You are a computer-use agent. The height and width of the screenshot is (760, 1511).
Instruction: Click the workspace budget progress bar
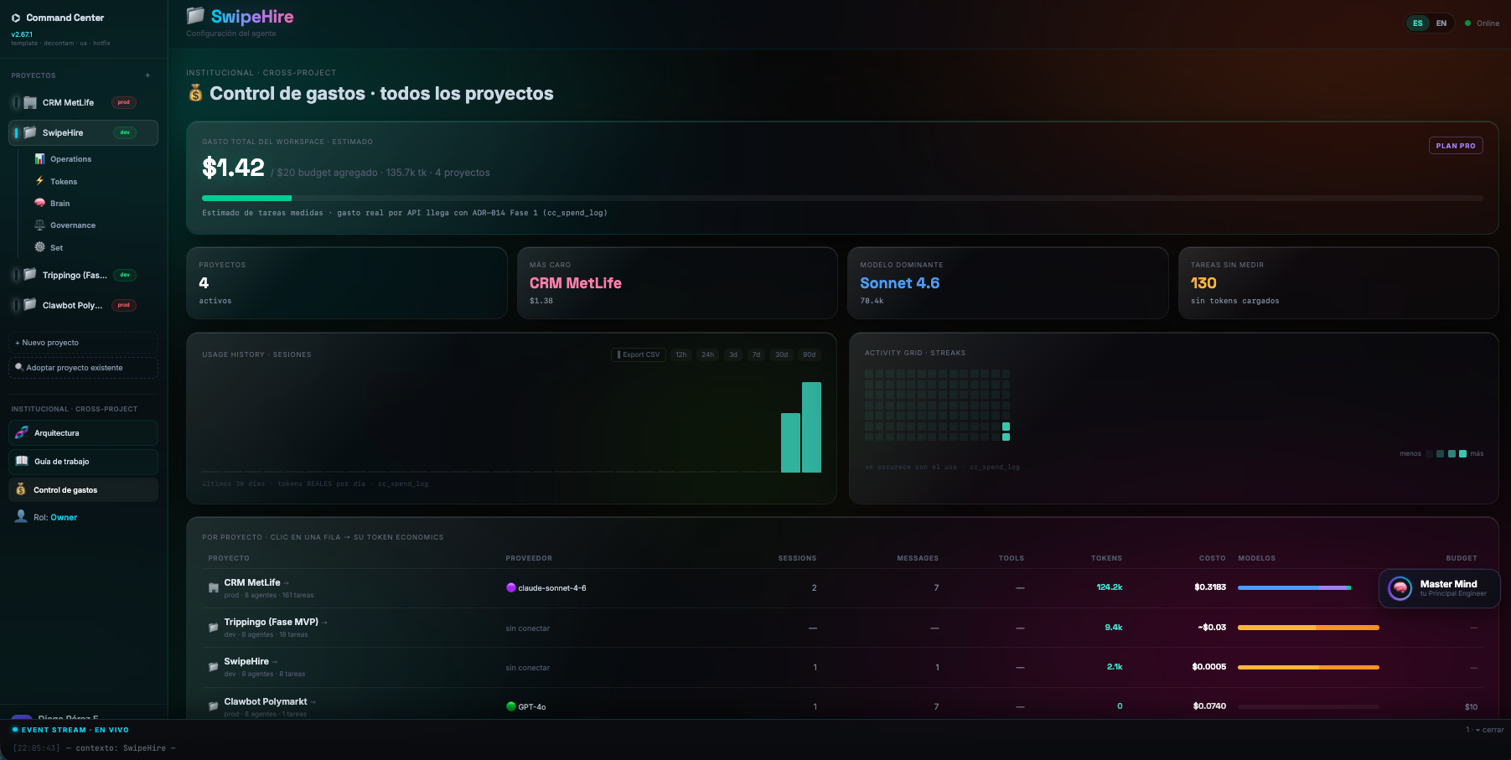pos(842,198)
